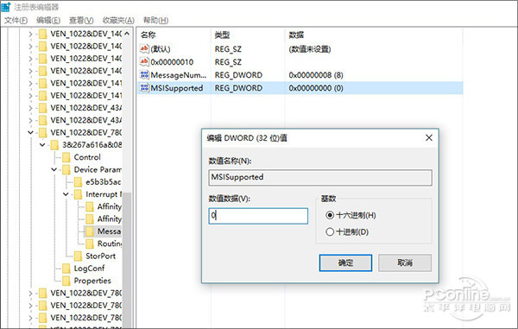Click the 取消 button
The width and height of the screenshot is (518, 329).
405,263
